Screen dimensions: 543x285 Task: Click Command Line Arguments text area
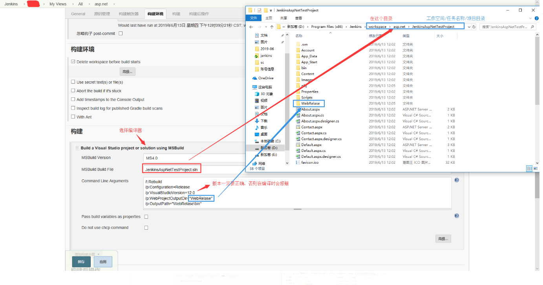tap(298, 193)
